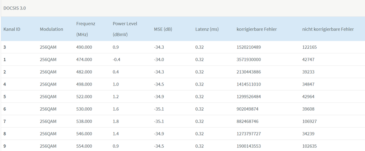
Task: Select uncorrectable errors value 122165
Action: (x=310, y=47)
